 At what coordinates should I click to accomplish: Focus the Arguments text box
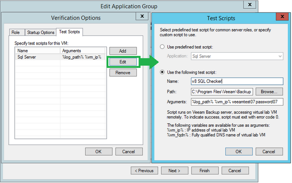[237, 102]
